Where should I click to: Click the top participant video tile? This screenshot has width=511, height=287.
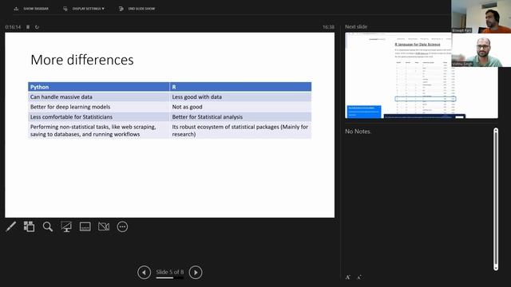tap(481, 16)
